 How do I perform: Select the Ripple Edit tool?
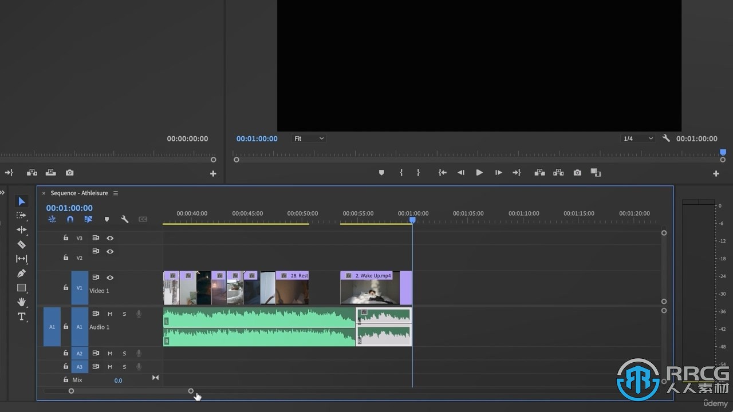pyautogui.click(x=22, y=230)
